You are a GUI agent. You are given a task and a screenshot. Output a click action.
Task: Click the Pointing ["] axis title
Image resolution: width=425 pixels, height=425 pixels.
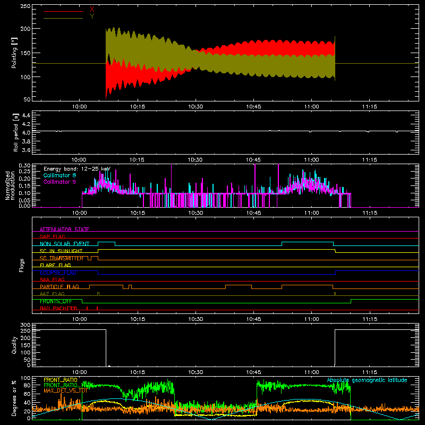[14, 53]
